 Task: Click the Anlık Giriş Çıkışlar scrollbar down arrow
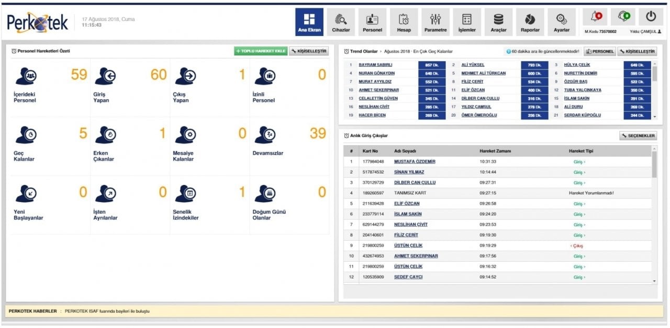coord(654,281)
